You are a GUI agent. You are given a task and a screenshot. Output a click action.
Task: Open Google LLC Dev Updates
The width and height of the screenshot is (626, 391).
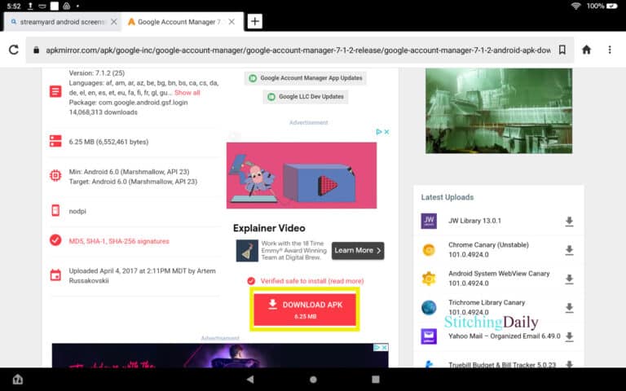pyautogui.click(x=306, y=97)
